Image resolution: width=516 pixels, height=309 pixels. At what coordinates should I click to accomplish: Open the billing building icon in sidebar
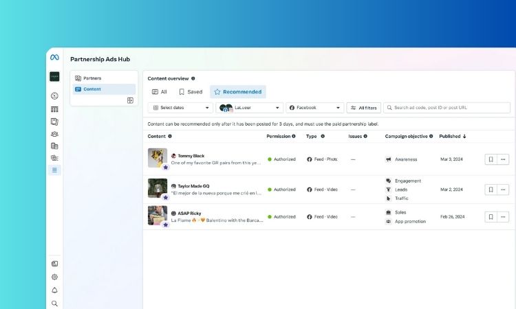click(54, 146)
